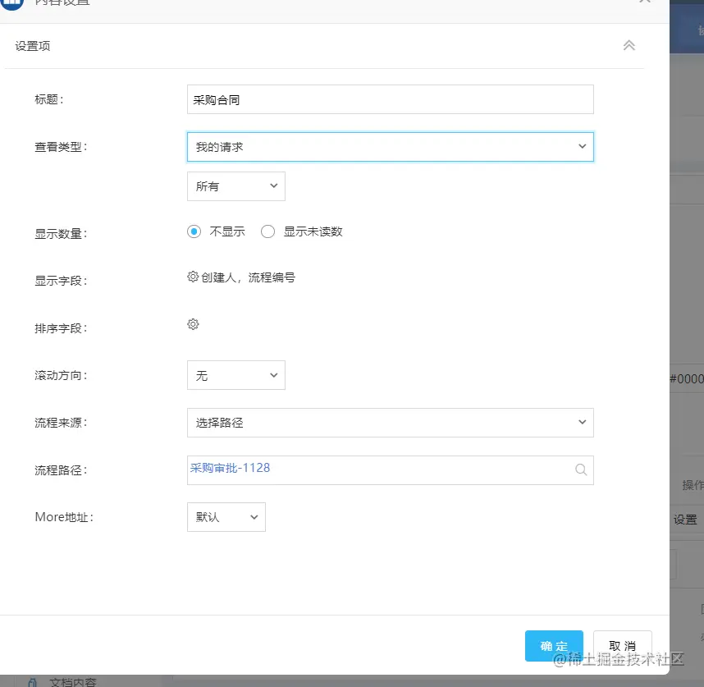This screenshot has width=704, height=687.
Task: Click the 流程路径 input field area
Action: (391, 470)
